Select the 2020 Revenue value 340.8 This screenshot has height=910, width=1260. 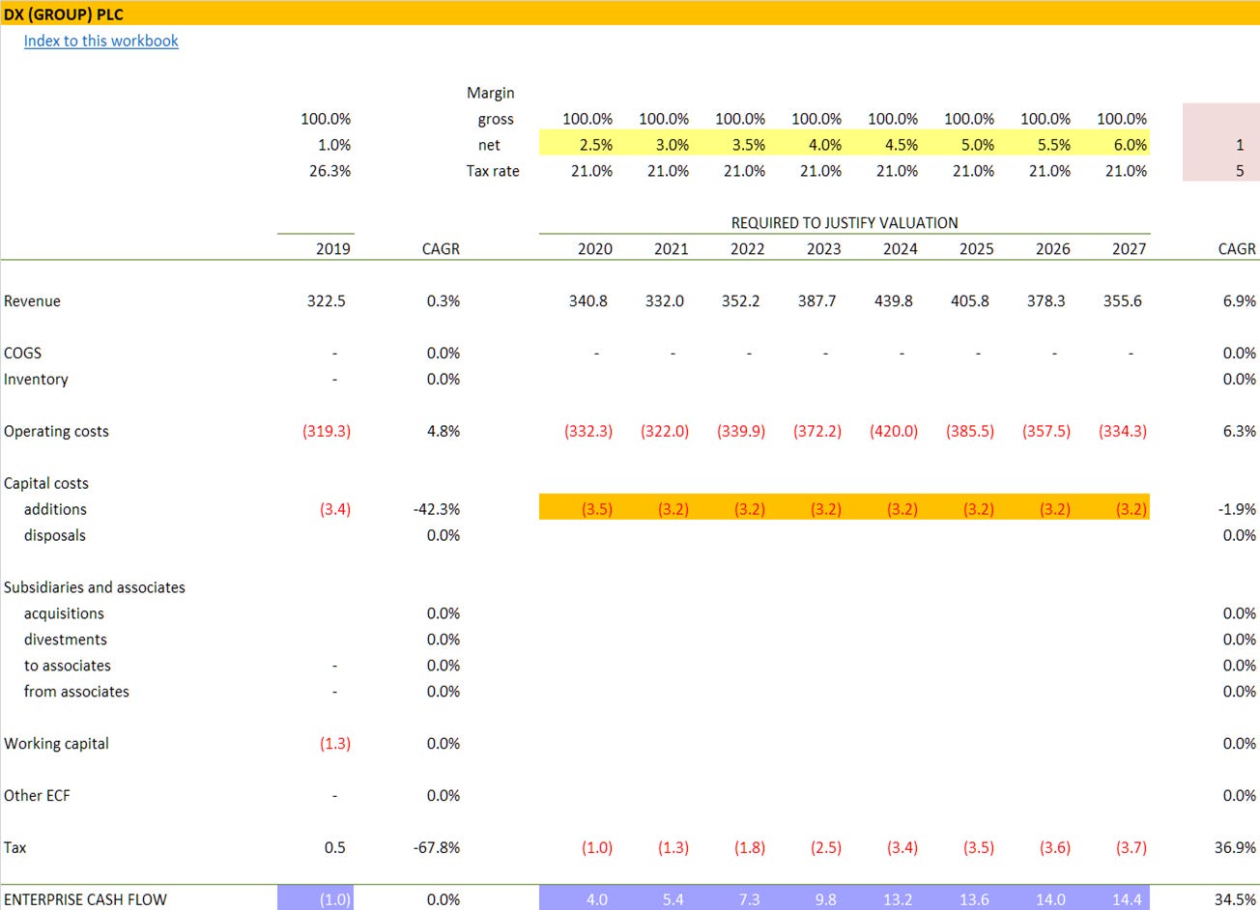pos(588,301)
